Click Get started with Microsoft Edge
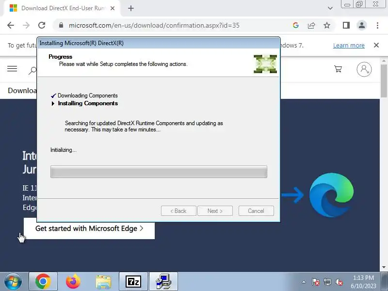This screenshot has width=388, height=291. [x=89, y=228]
